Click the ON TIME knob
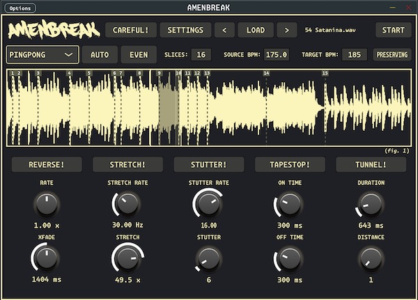Screen dimensions: 418x300 click(290, 205)
